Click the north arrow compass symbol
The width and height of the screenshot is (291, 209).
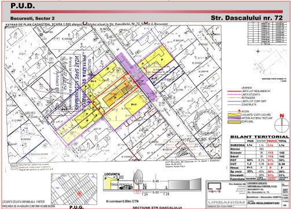[282, 125]
